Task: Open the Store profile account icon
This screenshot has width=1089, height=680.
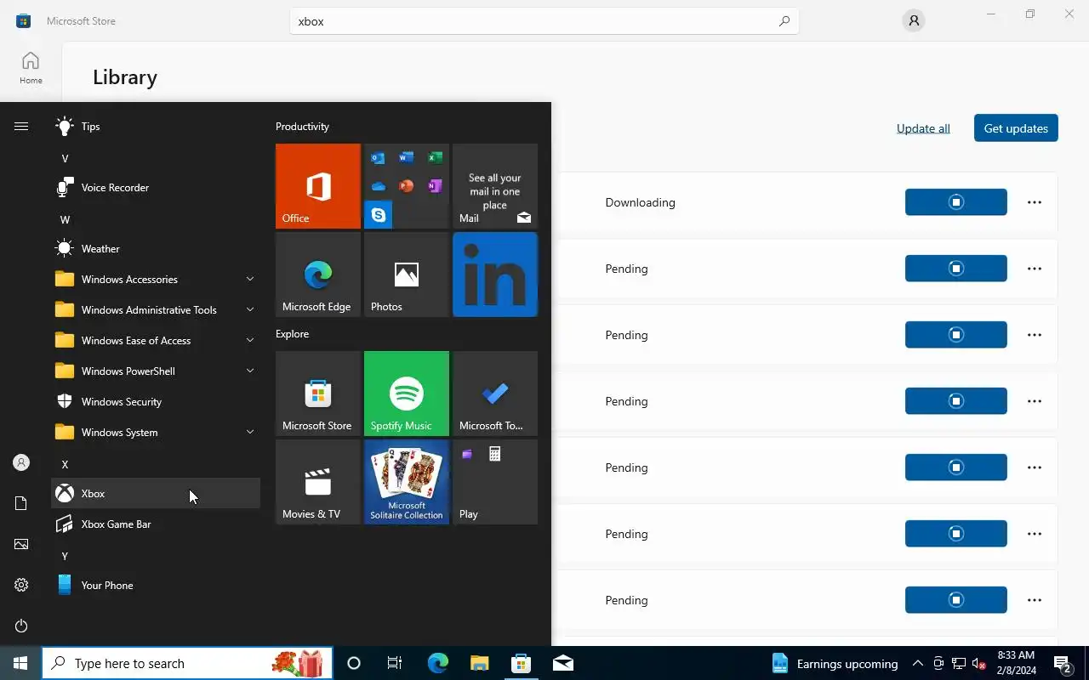Action: 914,21
